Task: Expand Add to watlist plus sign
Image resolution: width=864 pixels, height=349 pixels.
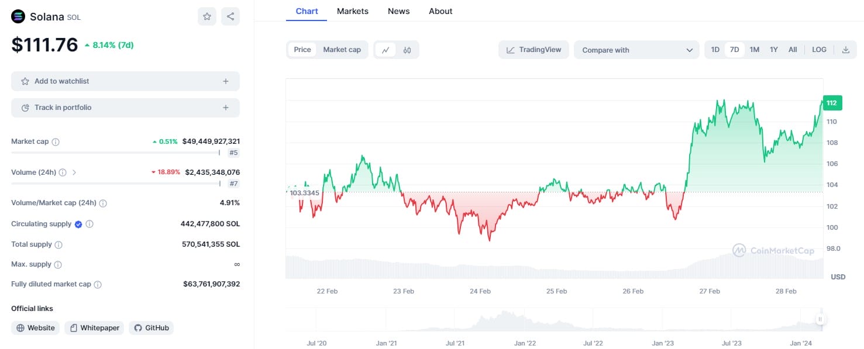Action: [226, 81]
